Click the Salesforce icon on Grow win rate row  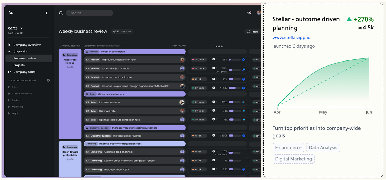[x=243, y=111]
